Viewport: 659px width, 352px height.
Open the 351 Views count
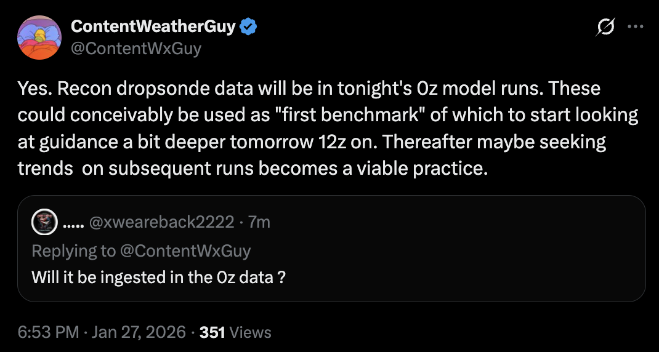(235, 332)
